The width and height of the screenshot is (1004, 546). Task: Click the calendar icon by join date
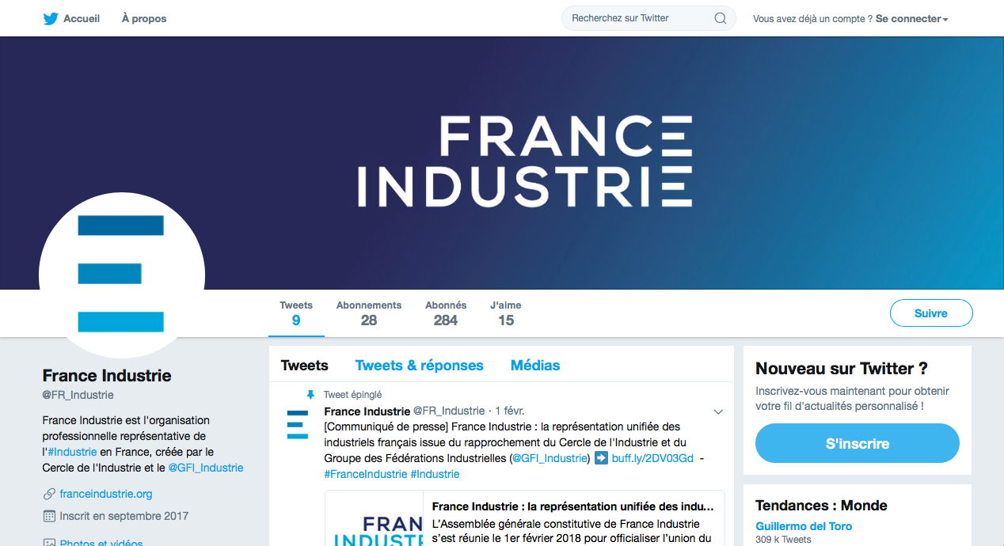click(x=49, y=516)
